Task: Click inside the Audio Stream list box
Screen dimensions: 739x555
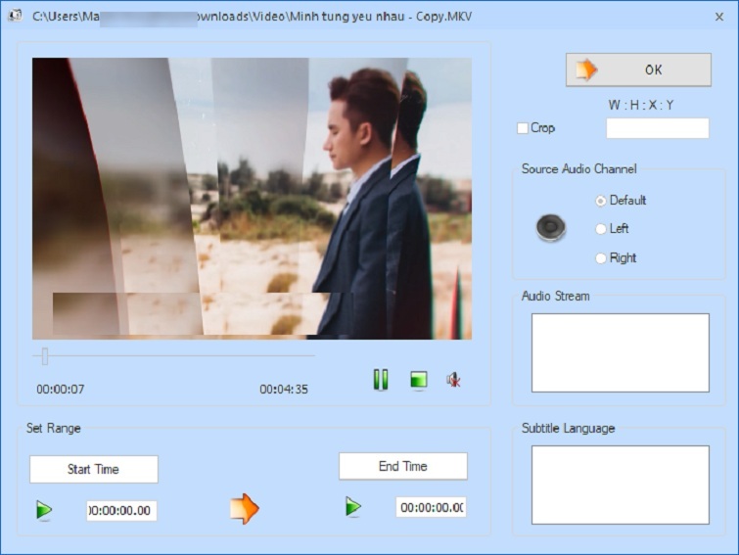Action: point(620,352)
